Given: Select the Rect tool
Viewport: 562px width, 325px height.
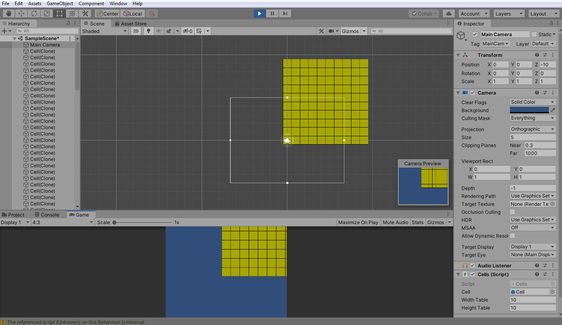Looking at the screenshot, I should tap(59, 14).
